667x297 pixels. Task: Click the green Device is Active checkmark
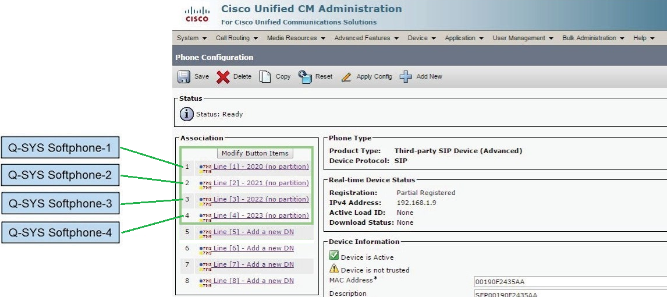334,256
